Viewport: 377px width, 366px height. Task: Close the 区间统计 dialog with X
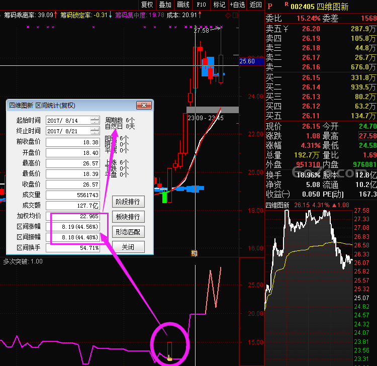(x=144, y=106)
